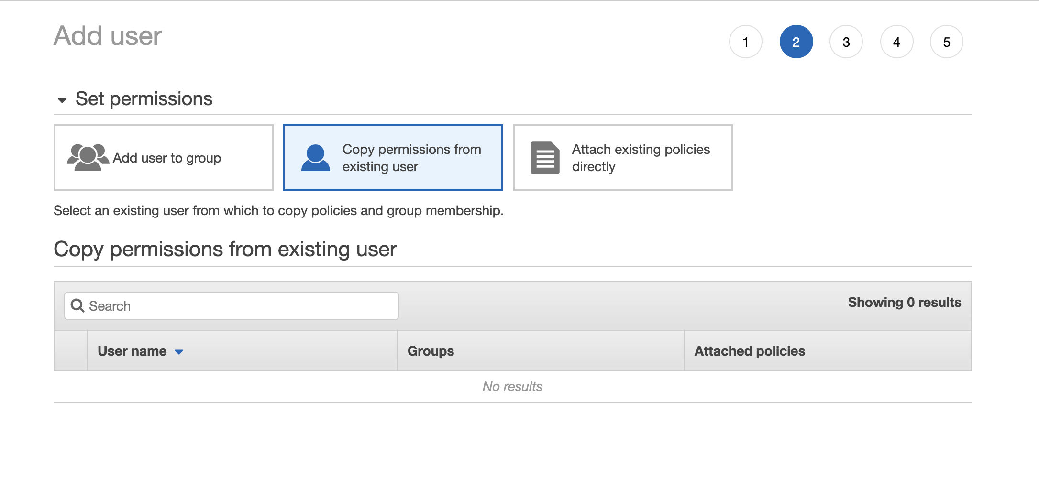Select the Attach existing policies directly option
This screenshot has height=500, width=1039.
(622, 158)
